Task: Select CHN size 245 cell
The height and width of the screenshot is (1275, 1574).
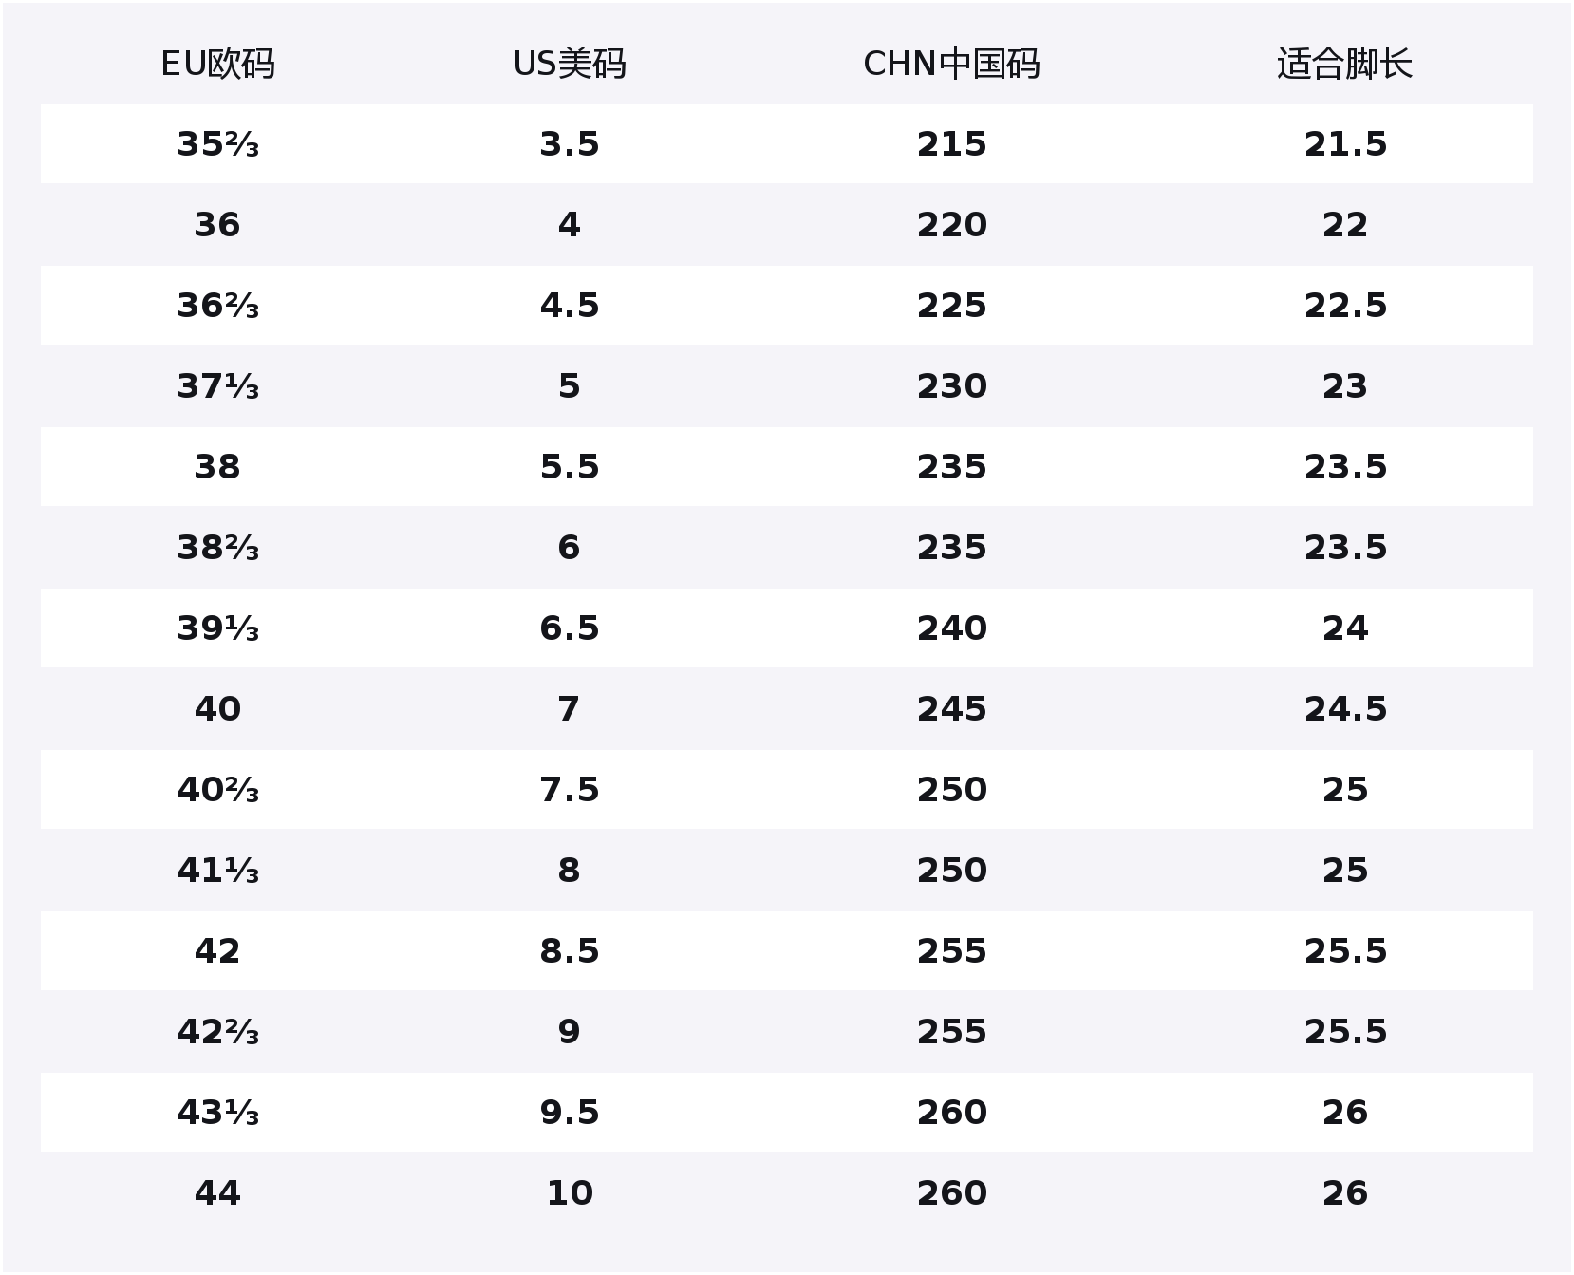Action: (x=951, y=709)
